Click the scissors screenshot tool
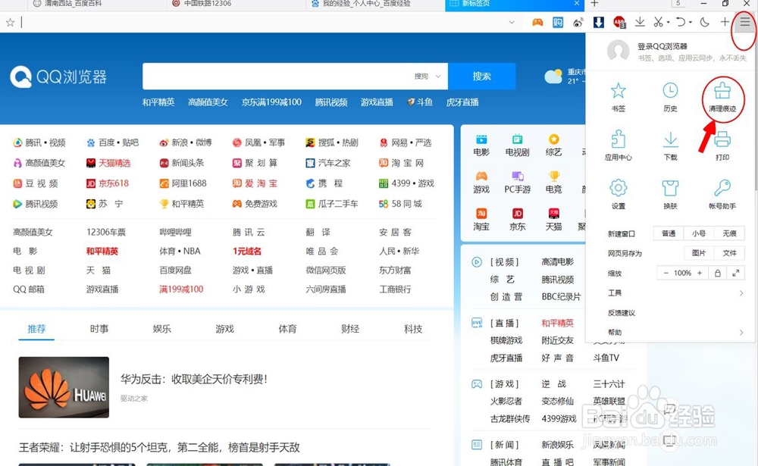Viewport: 758px width, 466px height. click(x=658, y=22)
